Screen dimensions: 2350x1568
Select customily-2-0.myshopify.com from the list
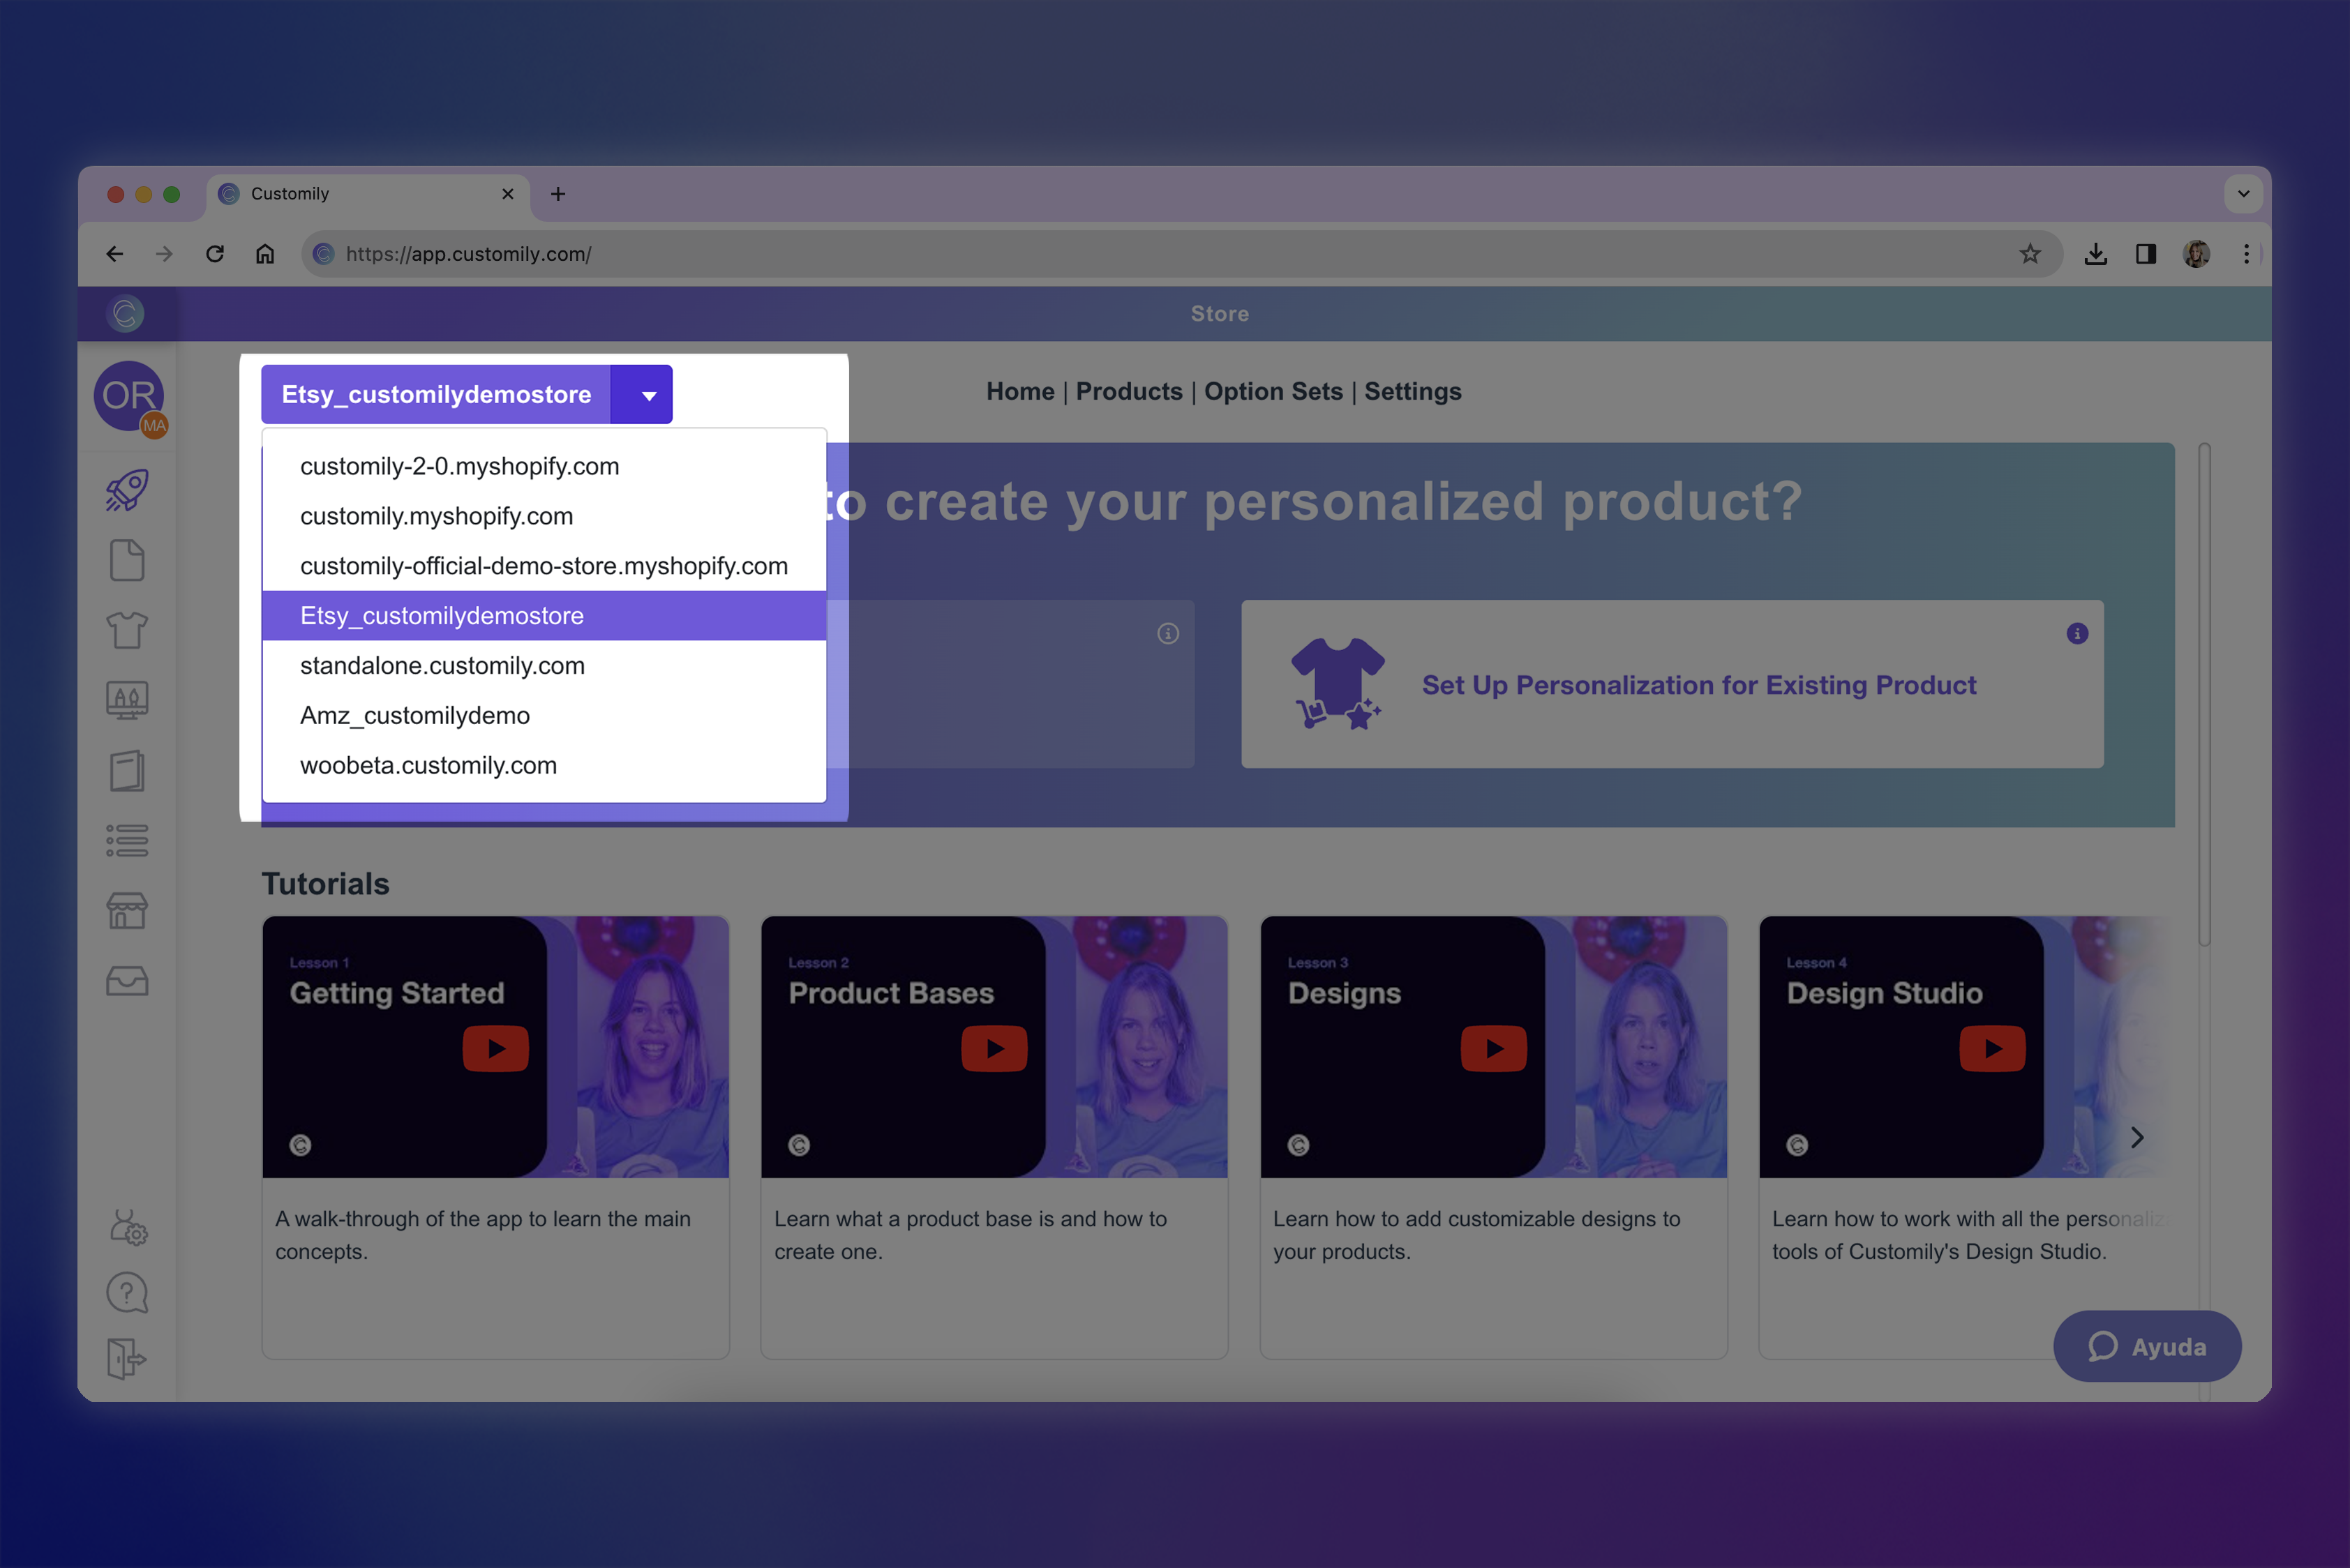pos(459,466)
